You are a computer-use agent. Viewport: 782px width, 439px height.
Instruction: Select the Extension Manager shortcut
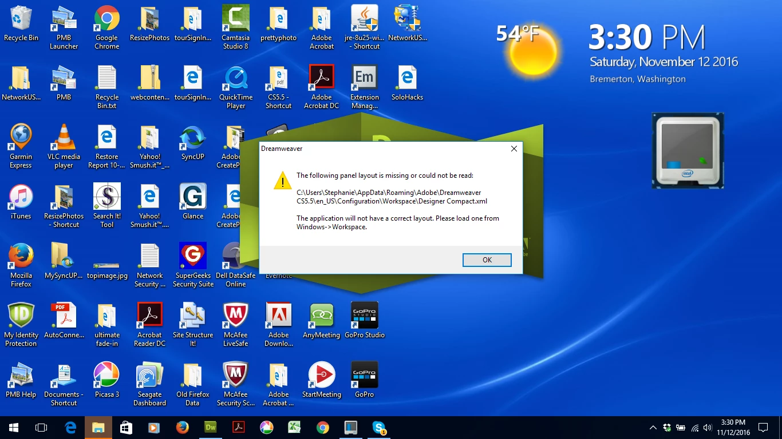click(364, 87)
